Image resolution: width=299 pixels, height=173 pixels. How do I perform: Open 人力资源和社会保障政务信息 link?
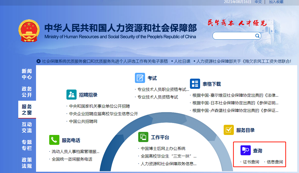click(x=168, y=164)
